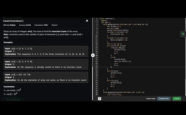Click Difficulty: Medium label

coord(9,25)
